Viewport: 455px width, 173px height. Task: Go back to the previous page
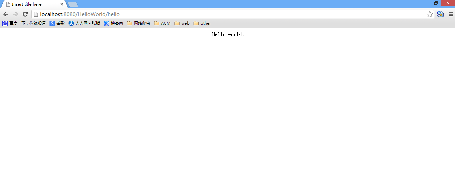point(6,14)
